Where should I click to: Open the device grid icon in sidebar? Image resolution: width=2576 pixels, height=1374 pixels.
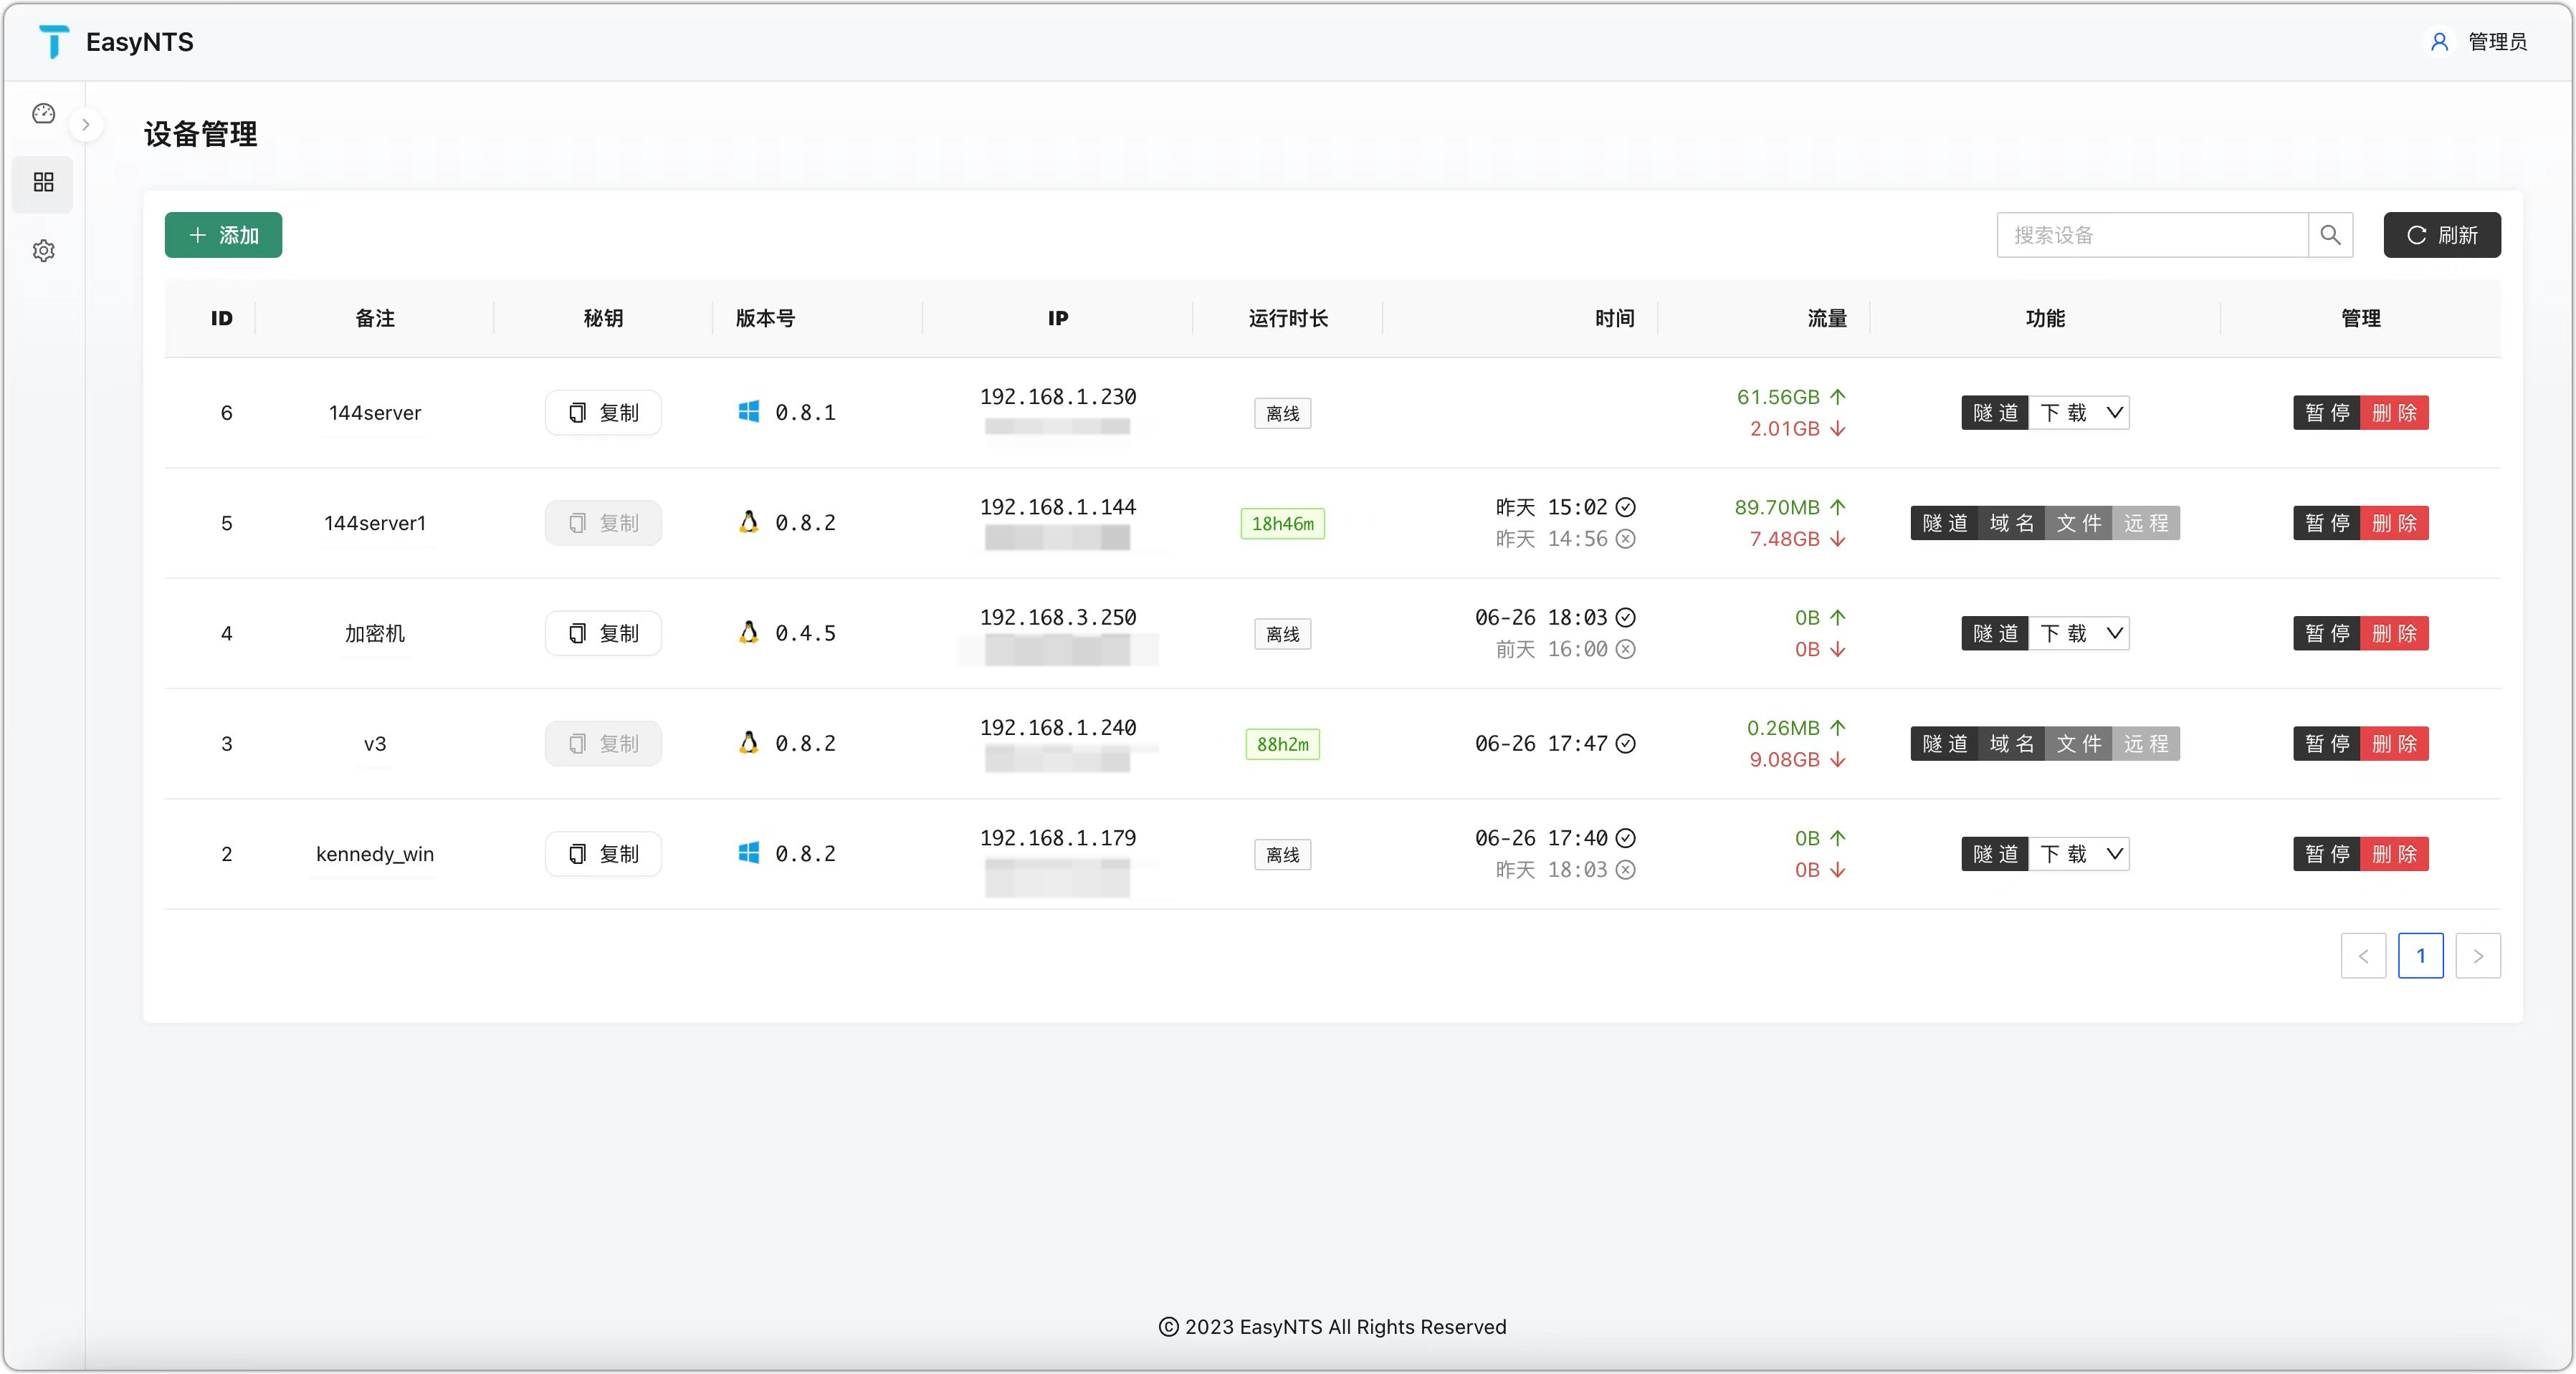[43, 182]
